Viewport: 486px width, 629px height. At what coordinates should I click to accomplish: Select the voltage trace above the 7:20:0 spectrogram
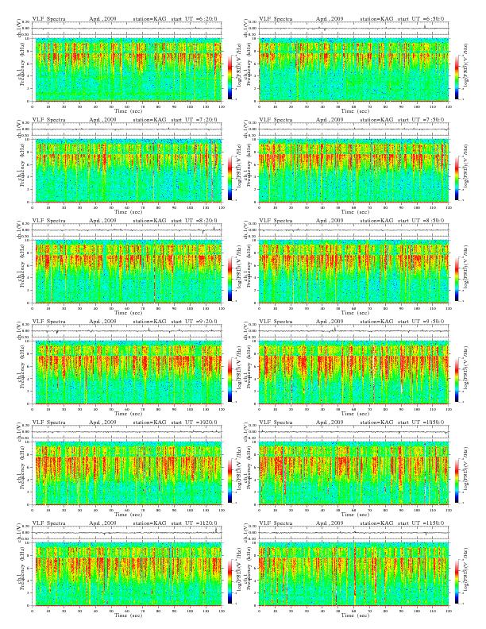tap(127, 129)
